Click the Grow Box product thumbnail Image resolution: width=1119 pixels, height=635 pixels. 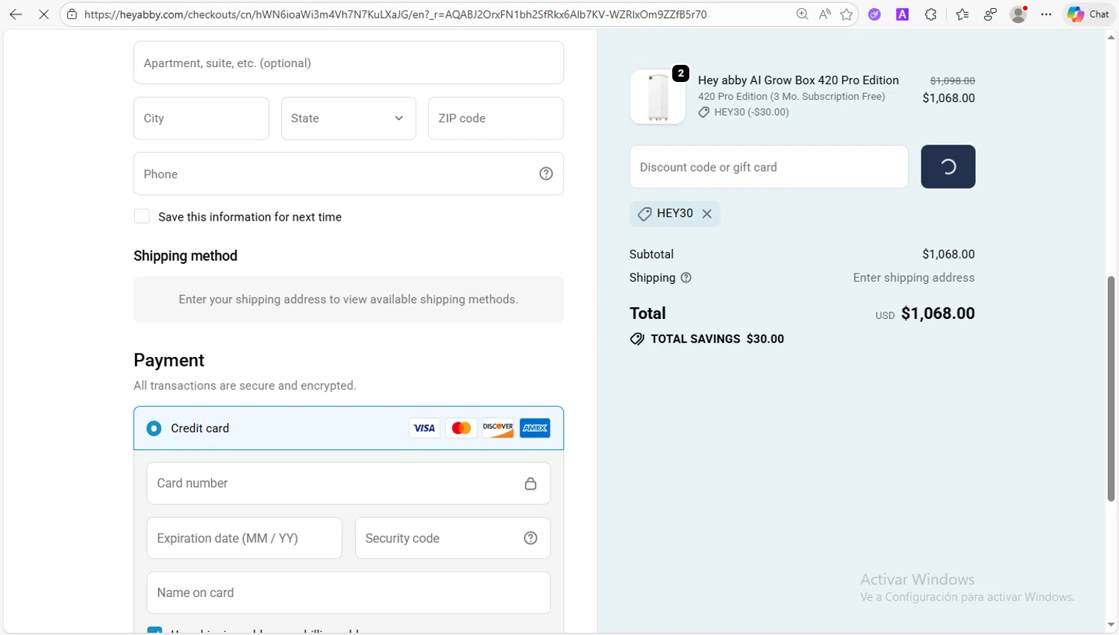tap(658, 97)
